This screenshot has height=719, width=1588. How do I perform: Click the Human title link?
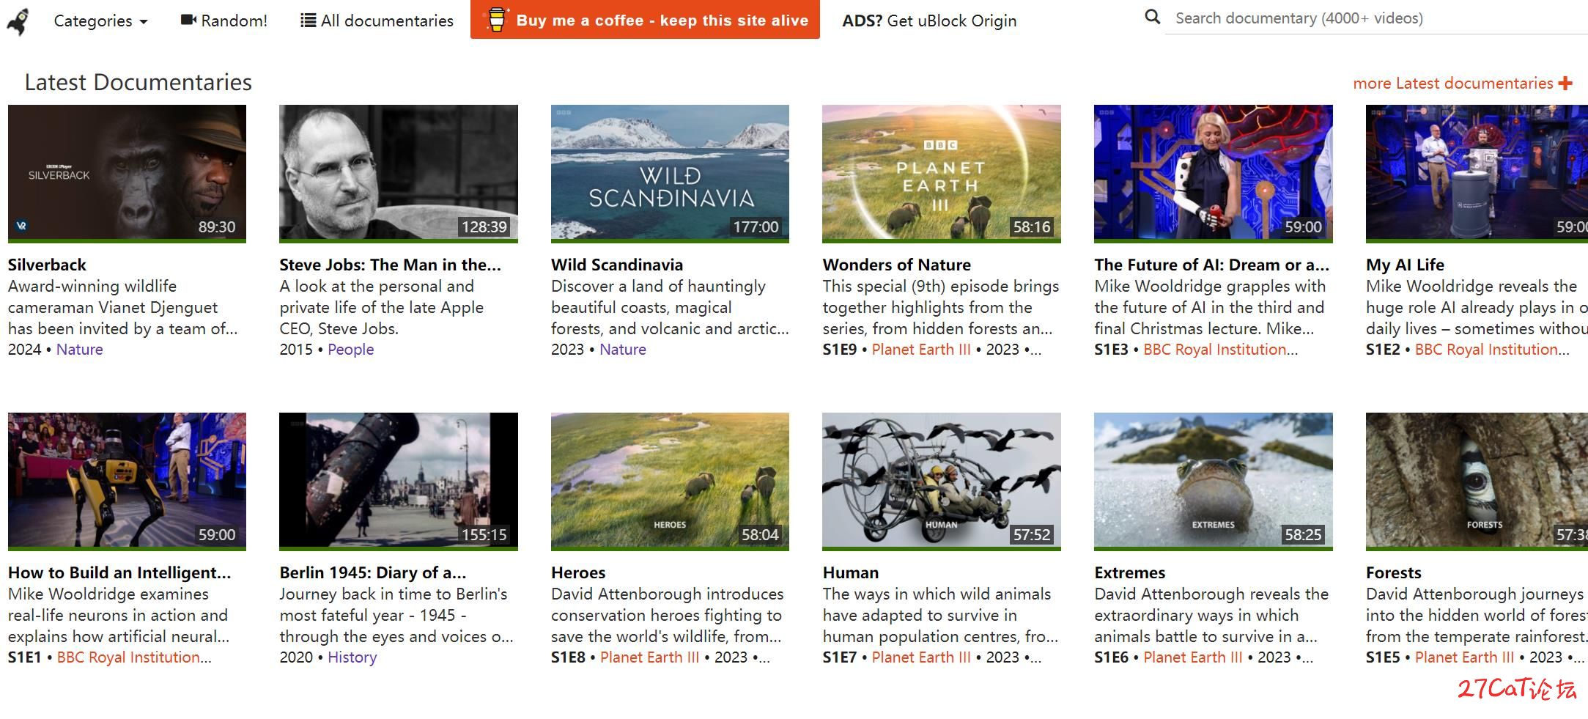[x=850, y=572]
